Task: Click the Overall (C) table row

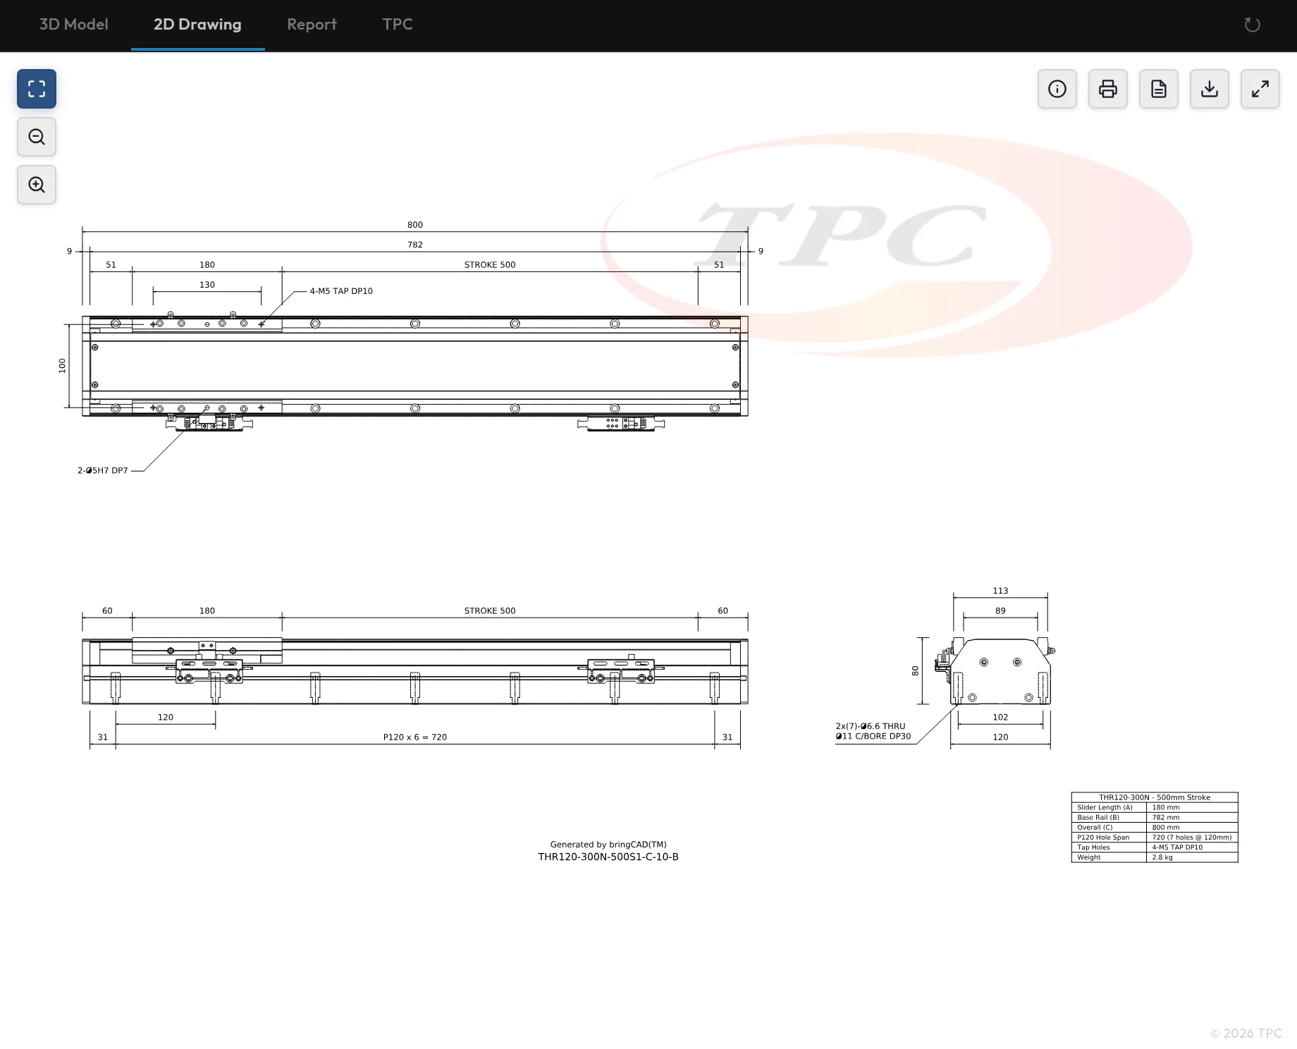Action: pyautogui.click(x=1155, y=827)
